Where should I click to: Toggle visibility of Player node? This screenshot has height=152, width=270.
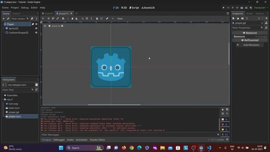36,24
